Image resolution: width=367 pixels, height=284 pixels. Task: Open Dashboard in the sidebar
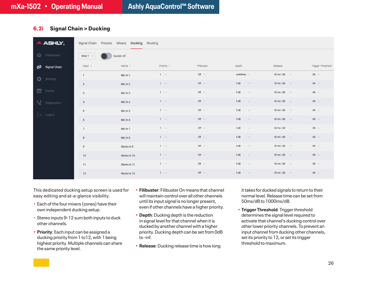[x=52, y=55]
